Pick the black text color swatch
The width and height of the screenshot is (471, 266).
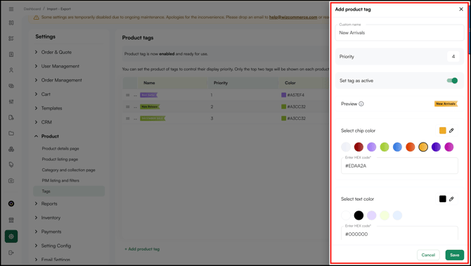click(359, 215)
